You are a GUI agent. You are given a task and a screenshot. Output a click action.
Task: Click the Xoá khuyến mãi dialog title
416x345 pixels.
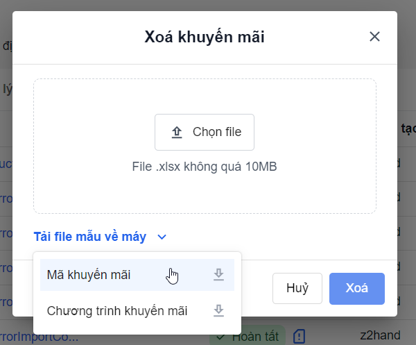(205, 37)
